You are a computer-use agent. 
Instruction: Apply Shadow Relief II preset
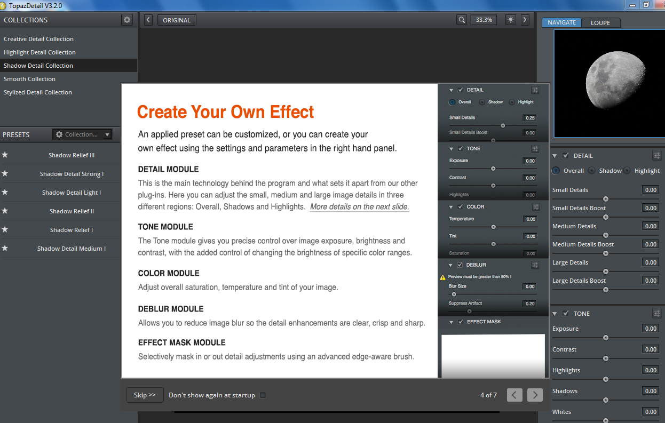click(x=72, y=211)
